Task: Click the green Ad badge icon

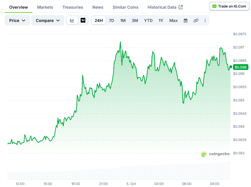Action: [x=214, y=6]
